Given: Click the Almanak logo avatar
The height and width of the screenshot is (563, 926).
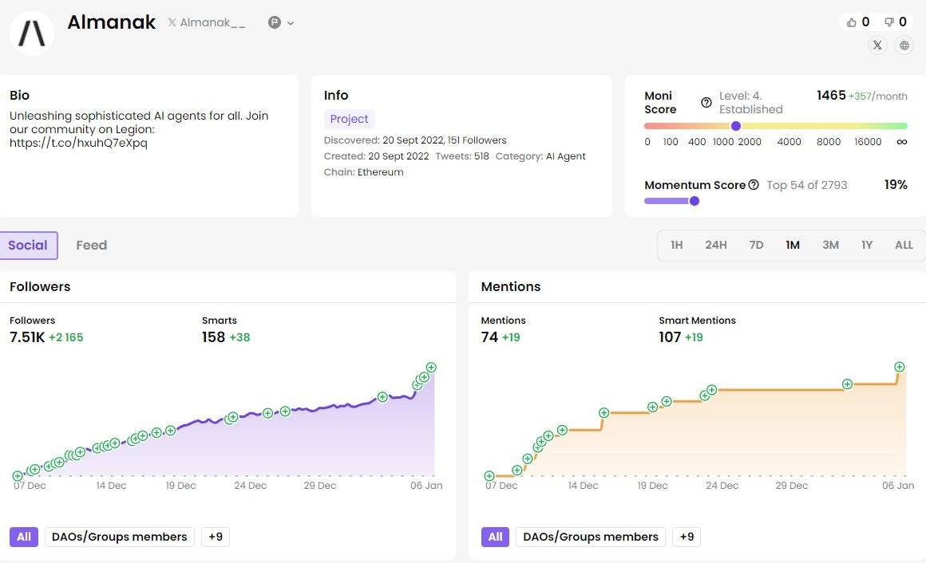Looking at the screenshot, I should 32,33.
